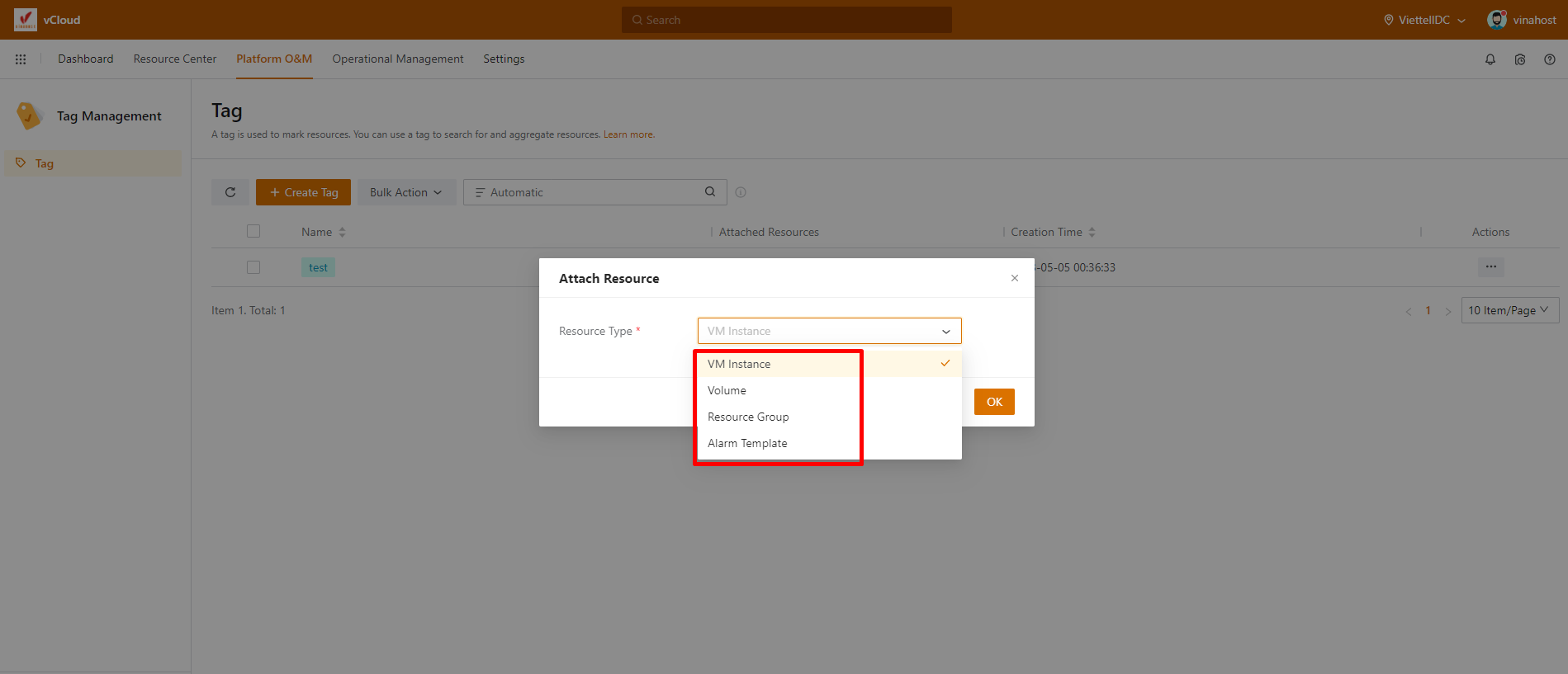Switch to the Resource Center tab
Image resolution: width=1568 pixels, height=674 pixels.
pyautogui.click(x=175, y=59)
